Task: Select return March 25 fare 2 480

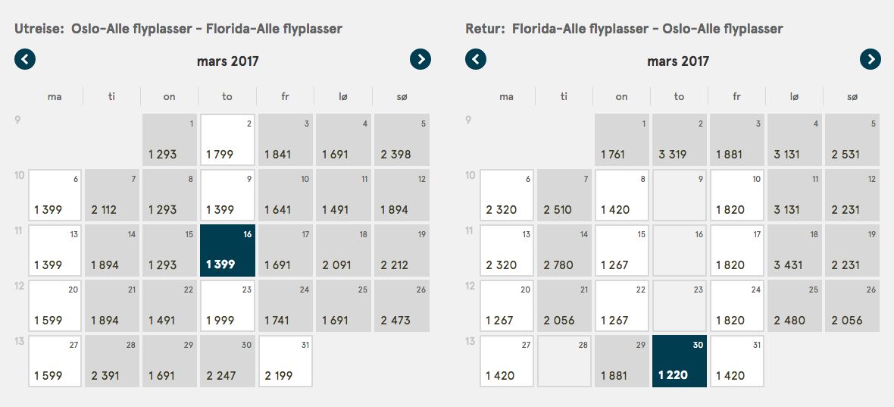Action: (x=794, y=306)
